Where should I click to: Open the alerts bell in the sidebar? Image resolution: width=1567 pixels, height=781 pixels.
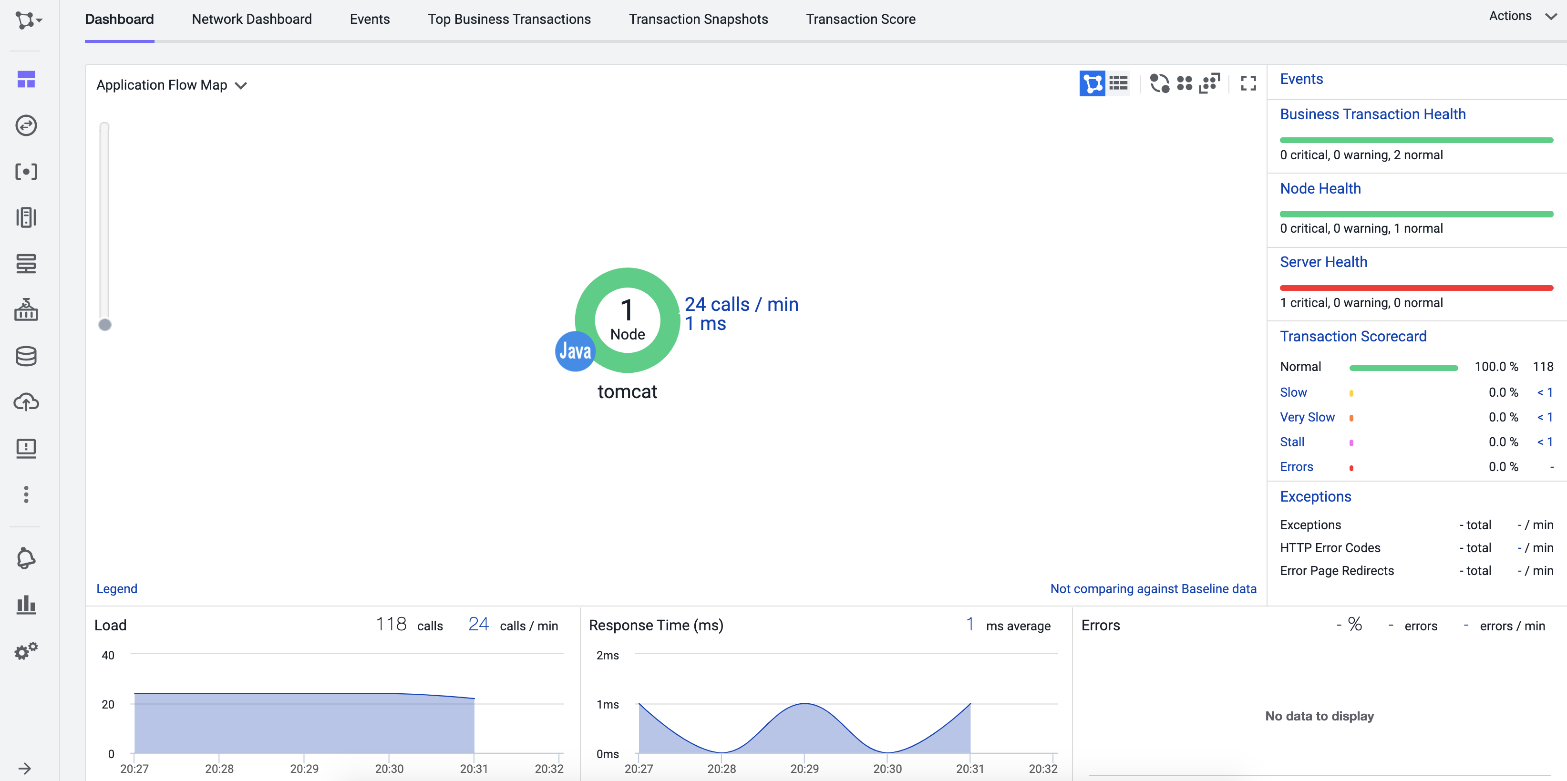tap(26, 558)
